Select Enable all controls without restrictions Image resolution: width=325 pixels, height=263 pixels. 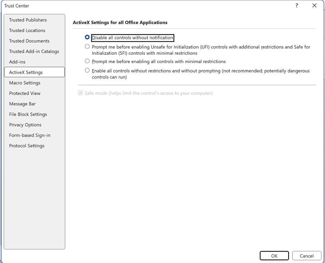coord(87,71)
